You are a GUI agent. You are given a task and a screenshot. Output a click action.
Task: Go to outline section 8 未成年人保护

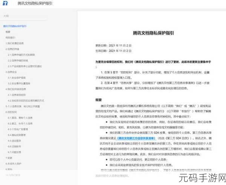[14, 164]
